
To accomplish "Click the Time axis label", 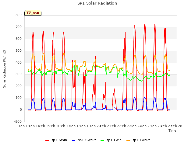I will pyautogui.click(x=172, y=130).
